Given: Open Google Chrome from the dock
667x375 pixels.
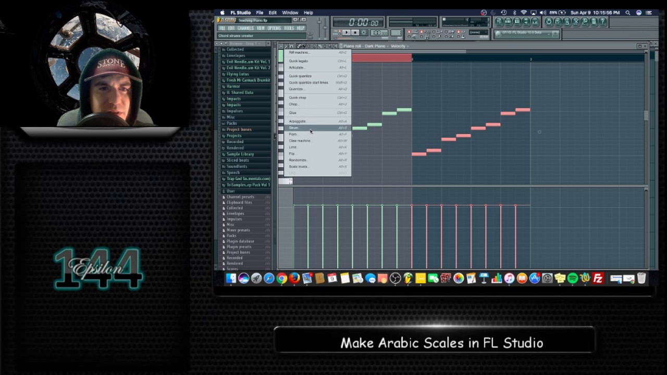Looking at the screenshot, I should (281, 279).
